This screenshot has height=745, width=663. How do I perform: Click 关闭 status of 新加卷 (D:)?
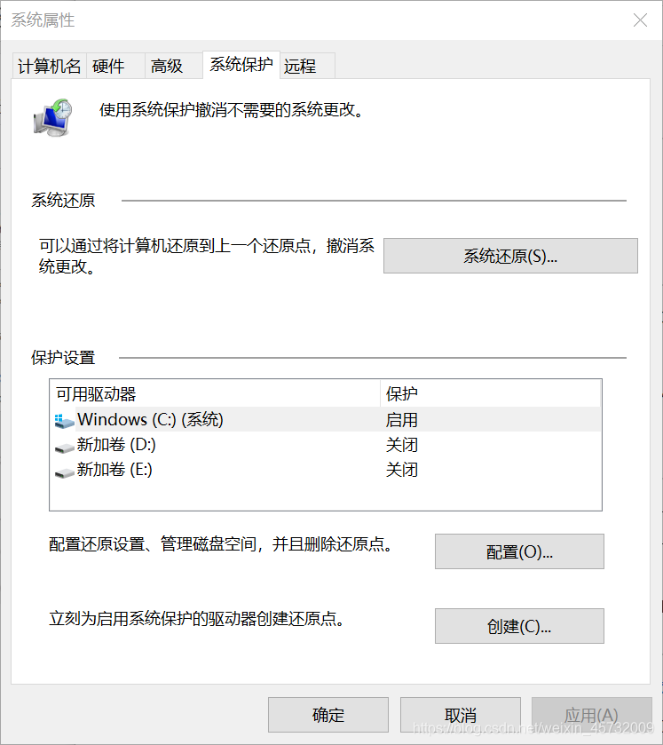(402, 445)
